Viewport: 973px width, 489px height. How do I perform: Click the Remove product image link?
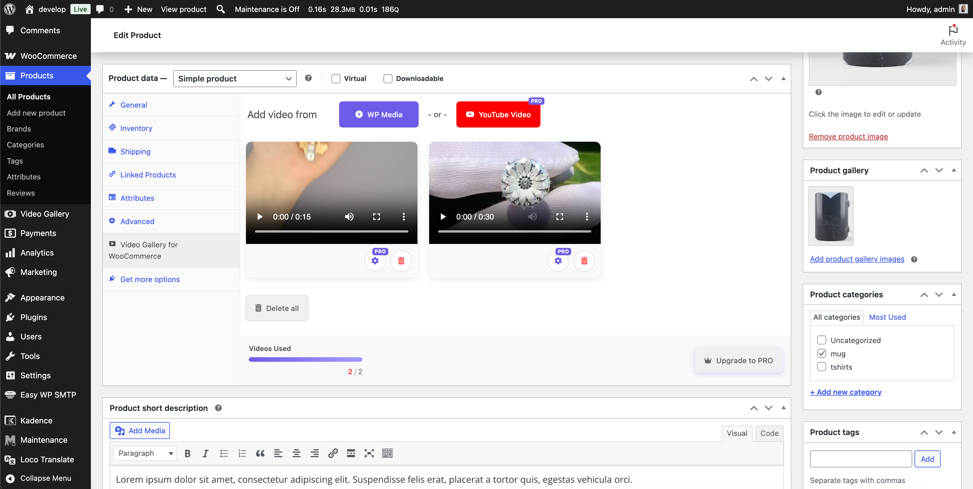point(848,136)
